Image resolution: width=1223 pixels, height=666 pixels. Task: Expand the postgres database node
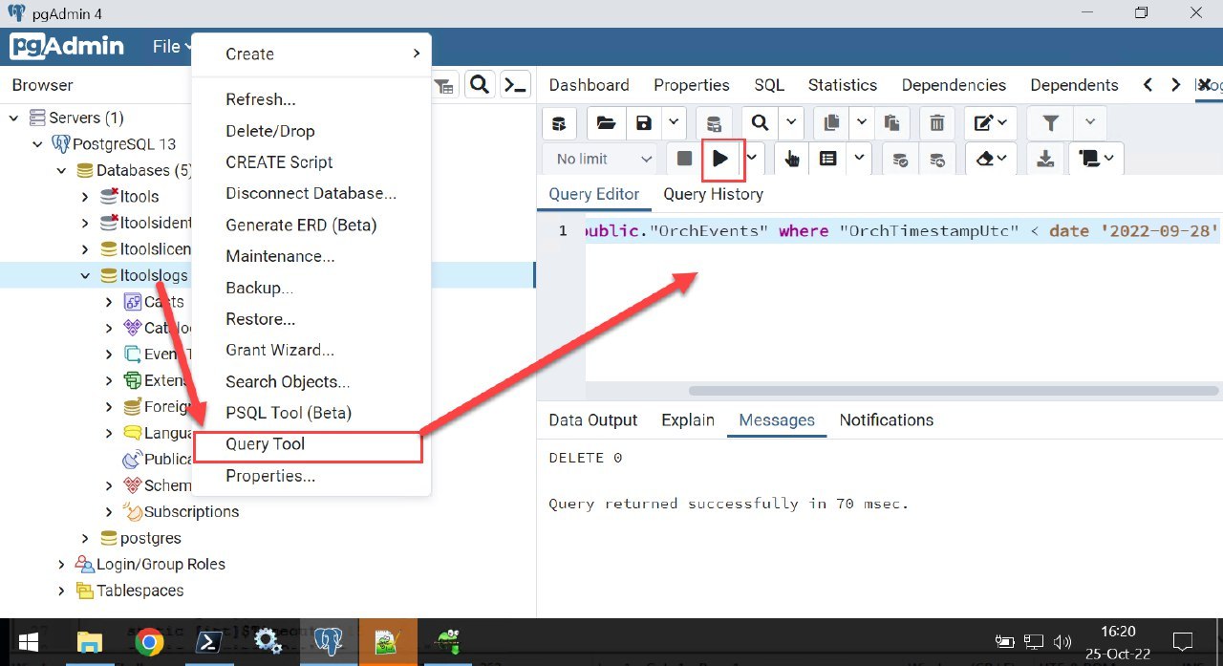(85, 538)
